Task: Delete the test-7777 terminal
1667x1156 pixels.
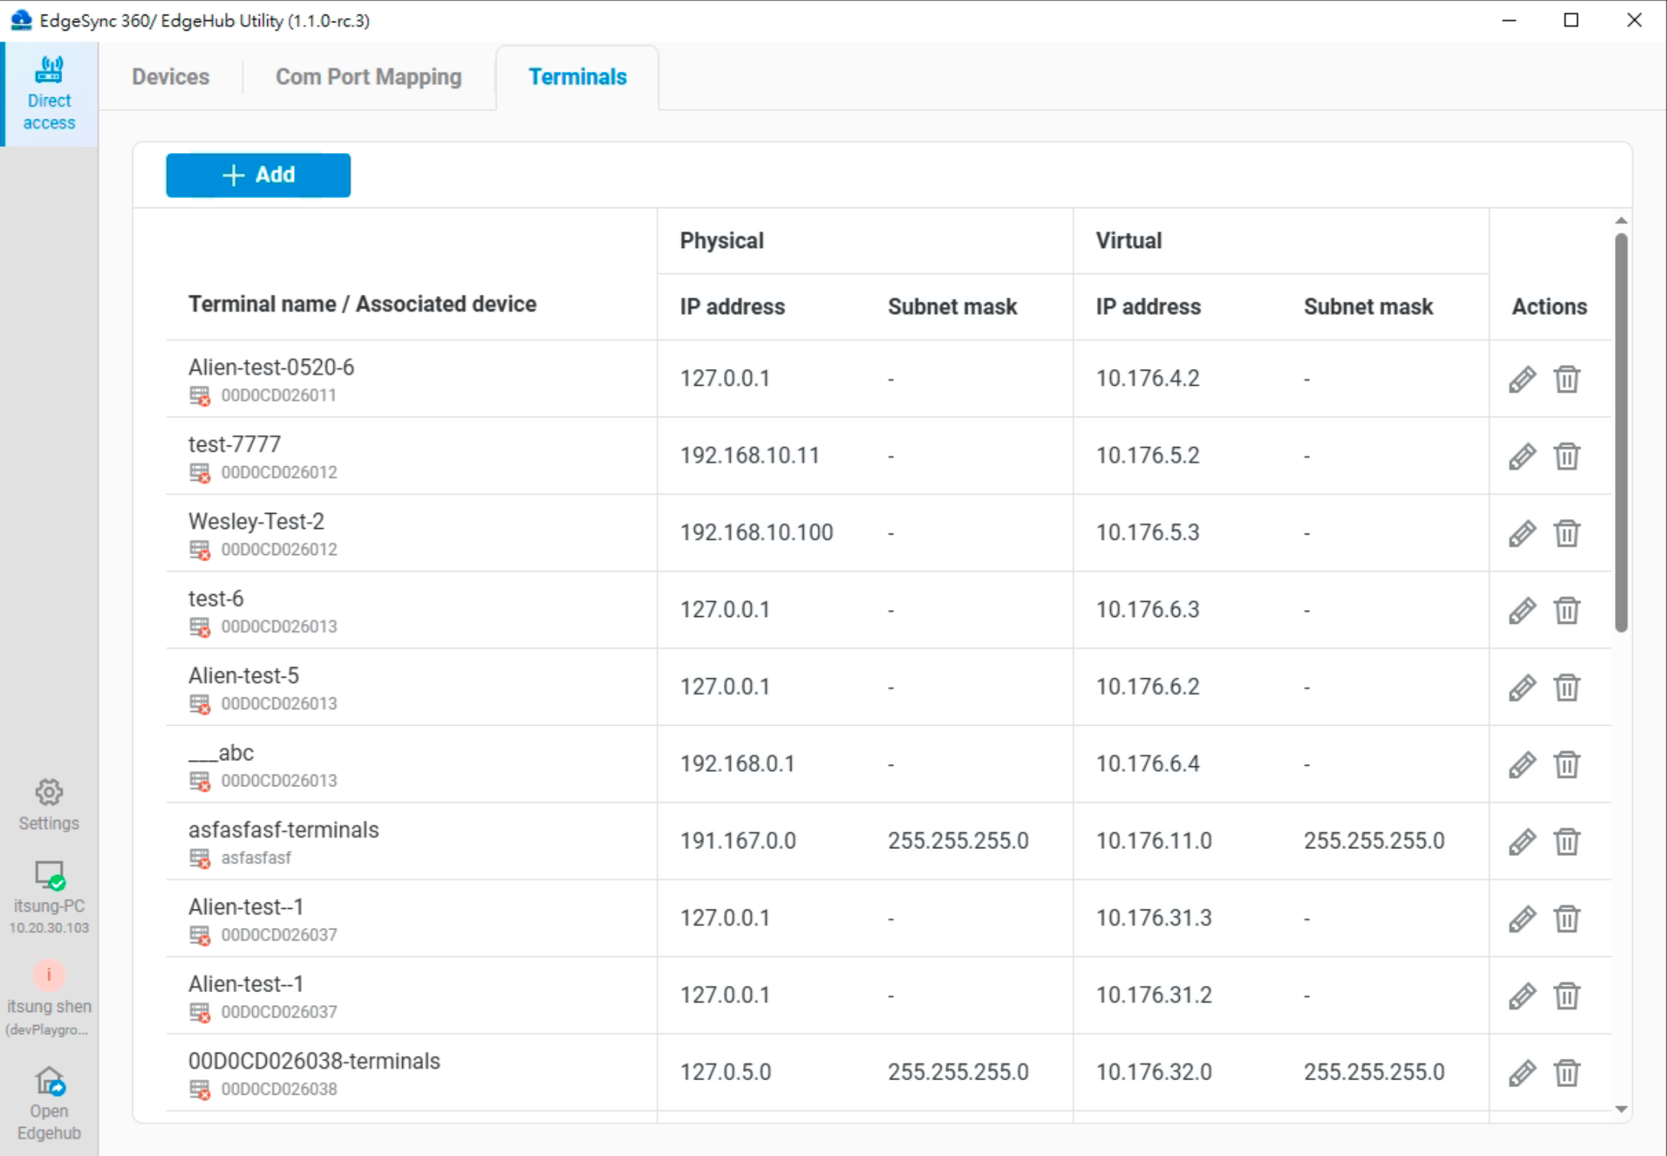Action: pyautogui.click(x=1567, y=456)
